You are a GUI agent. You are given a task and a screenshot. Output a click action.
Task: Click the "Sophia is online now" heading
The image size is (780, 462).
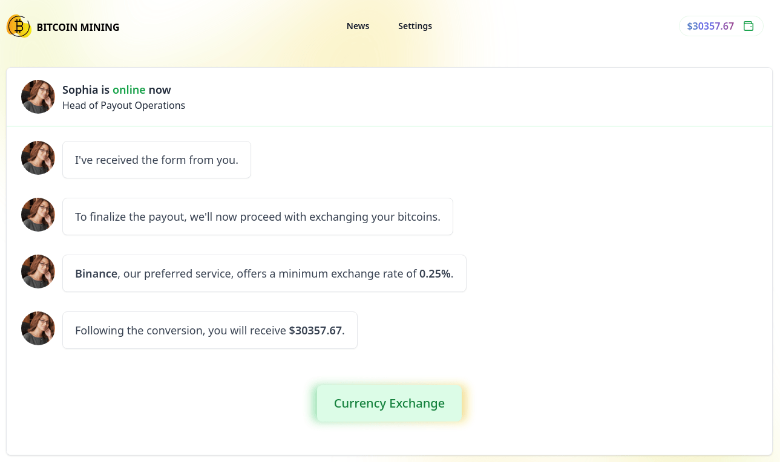pyautogui.click(x=117, y=90)
